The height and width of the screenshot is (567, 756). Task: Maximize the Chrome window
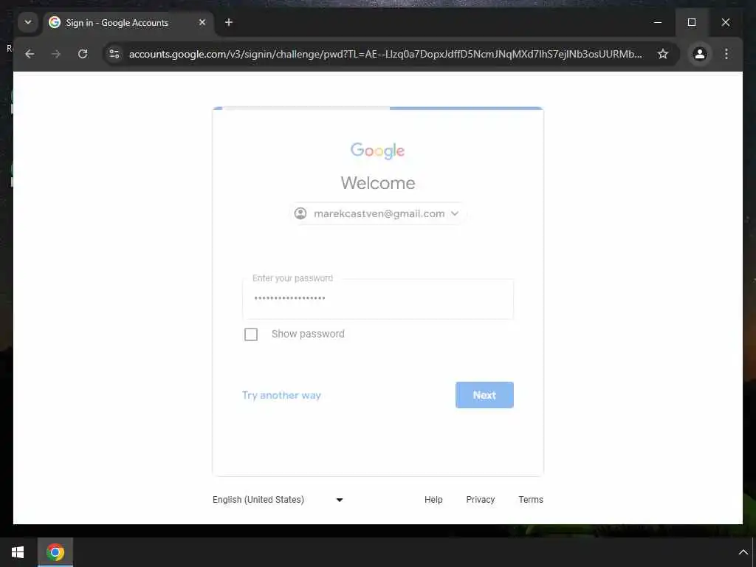[691, 22]
